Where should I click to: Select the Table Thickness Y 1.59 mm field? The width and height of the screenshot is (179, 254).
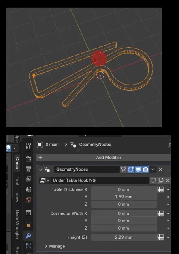(x=124, y=197)
